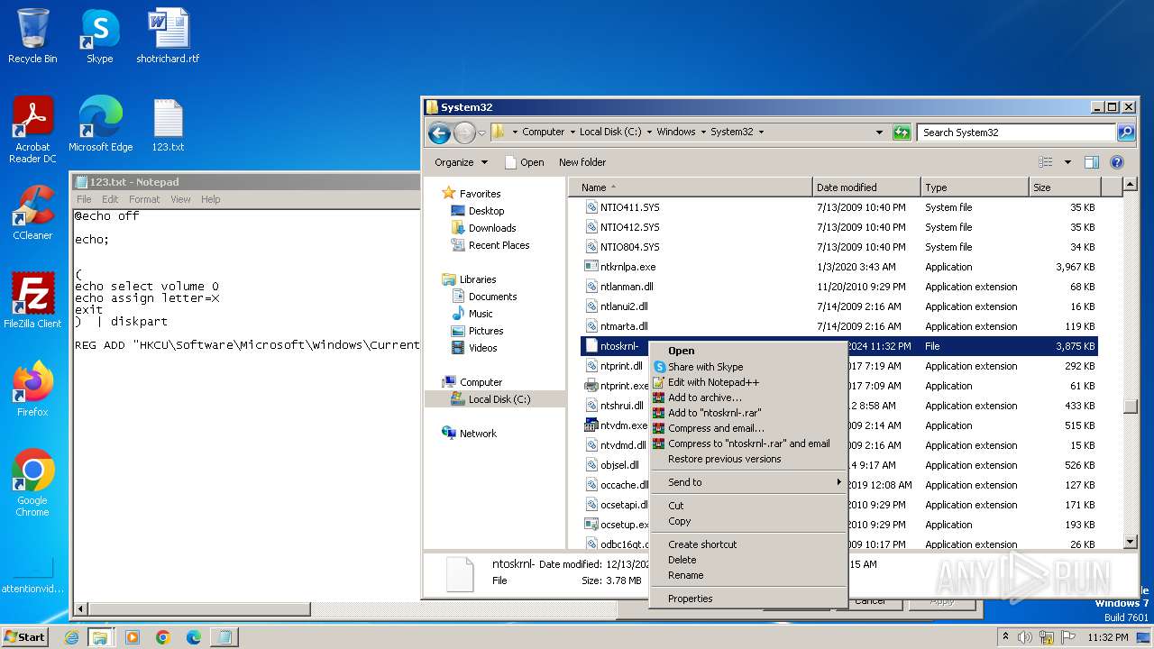1154x649 pixels.
Task: Click the Explorer Back navigation arrow
Action: tap(439, 133)
